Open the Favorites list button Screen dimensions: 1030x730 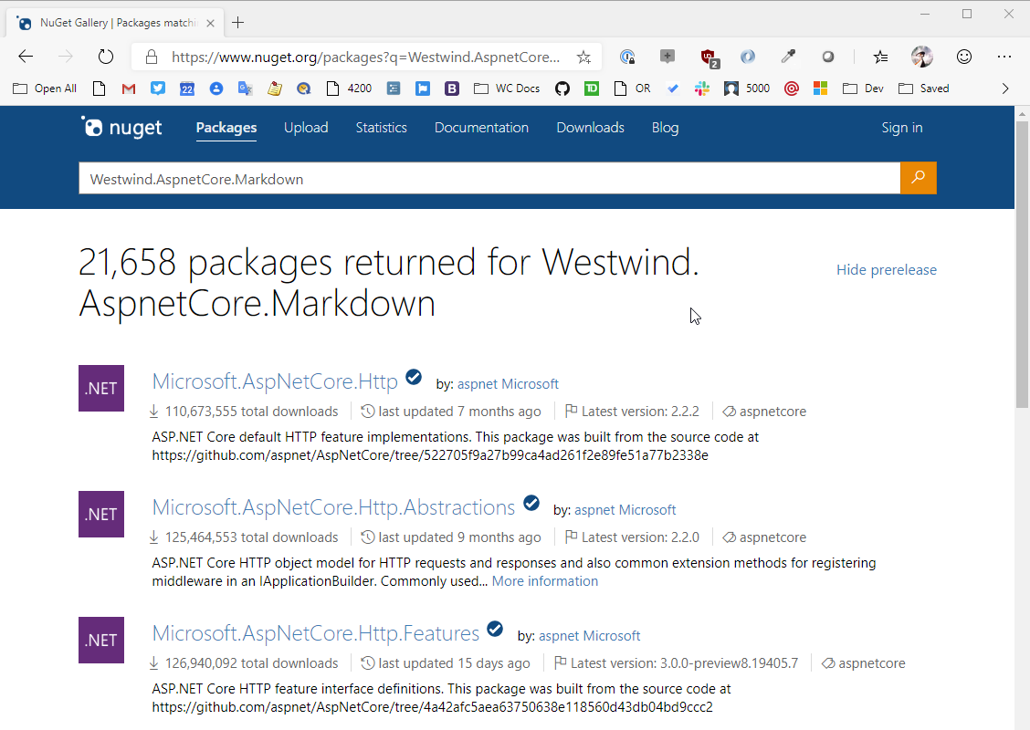point(881,57)
